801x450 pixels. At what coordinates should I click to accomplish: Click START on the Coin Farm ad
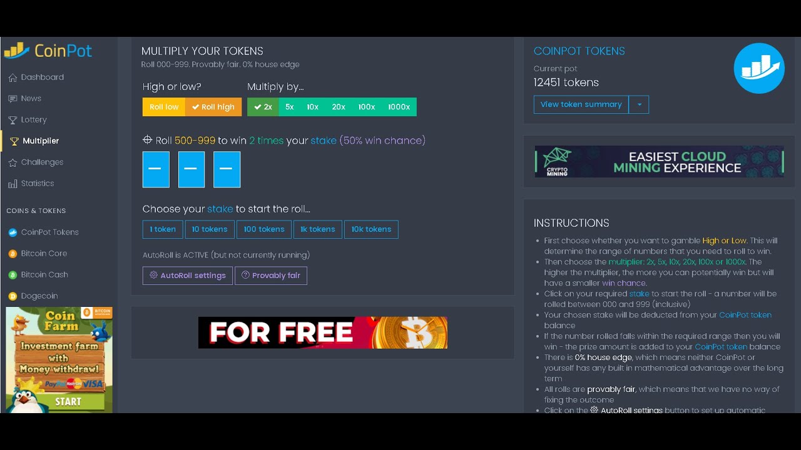click(69, 401)
